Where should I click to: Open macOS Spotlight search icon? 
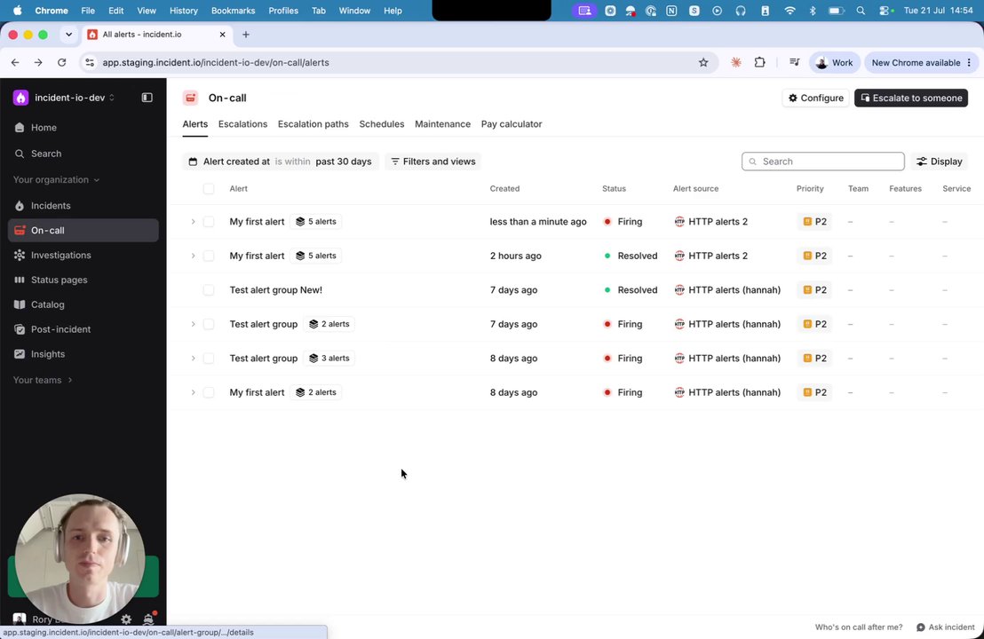tap(861, 11)
